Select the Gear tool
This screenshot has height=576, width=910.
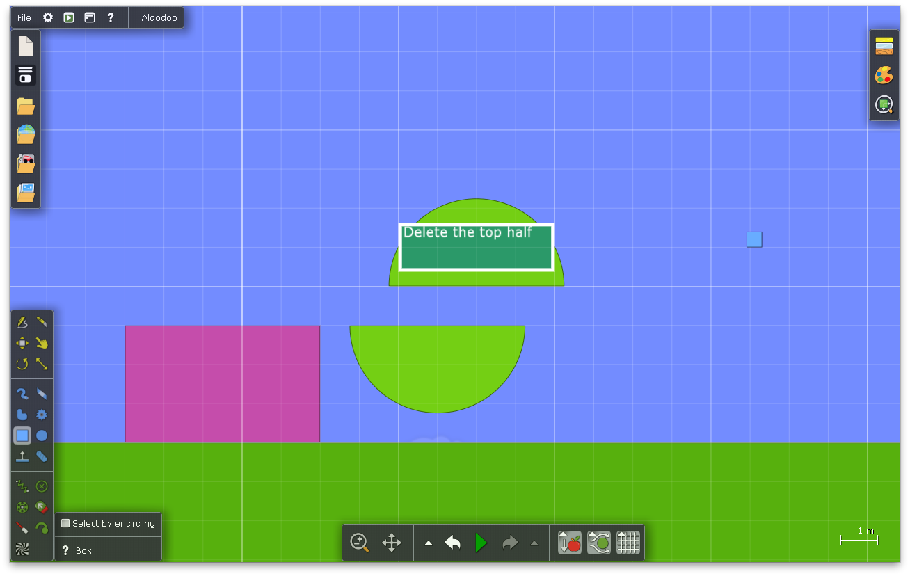point(42,415)
